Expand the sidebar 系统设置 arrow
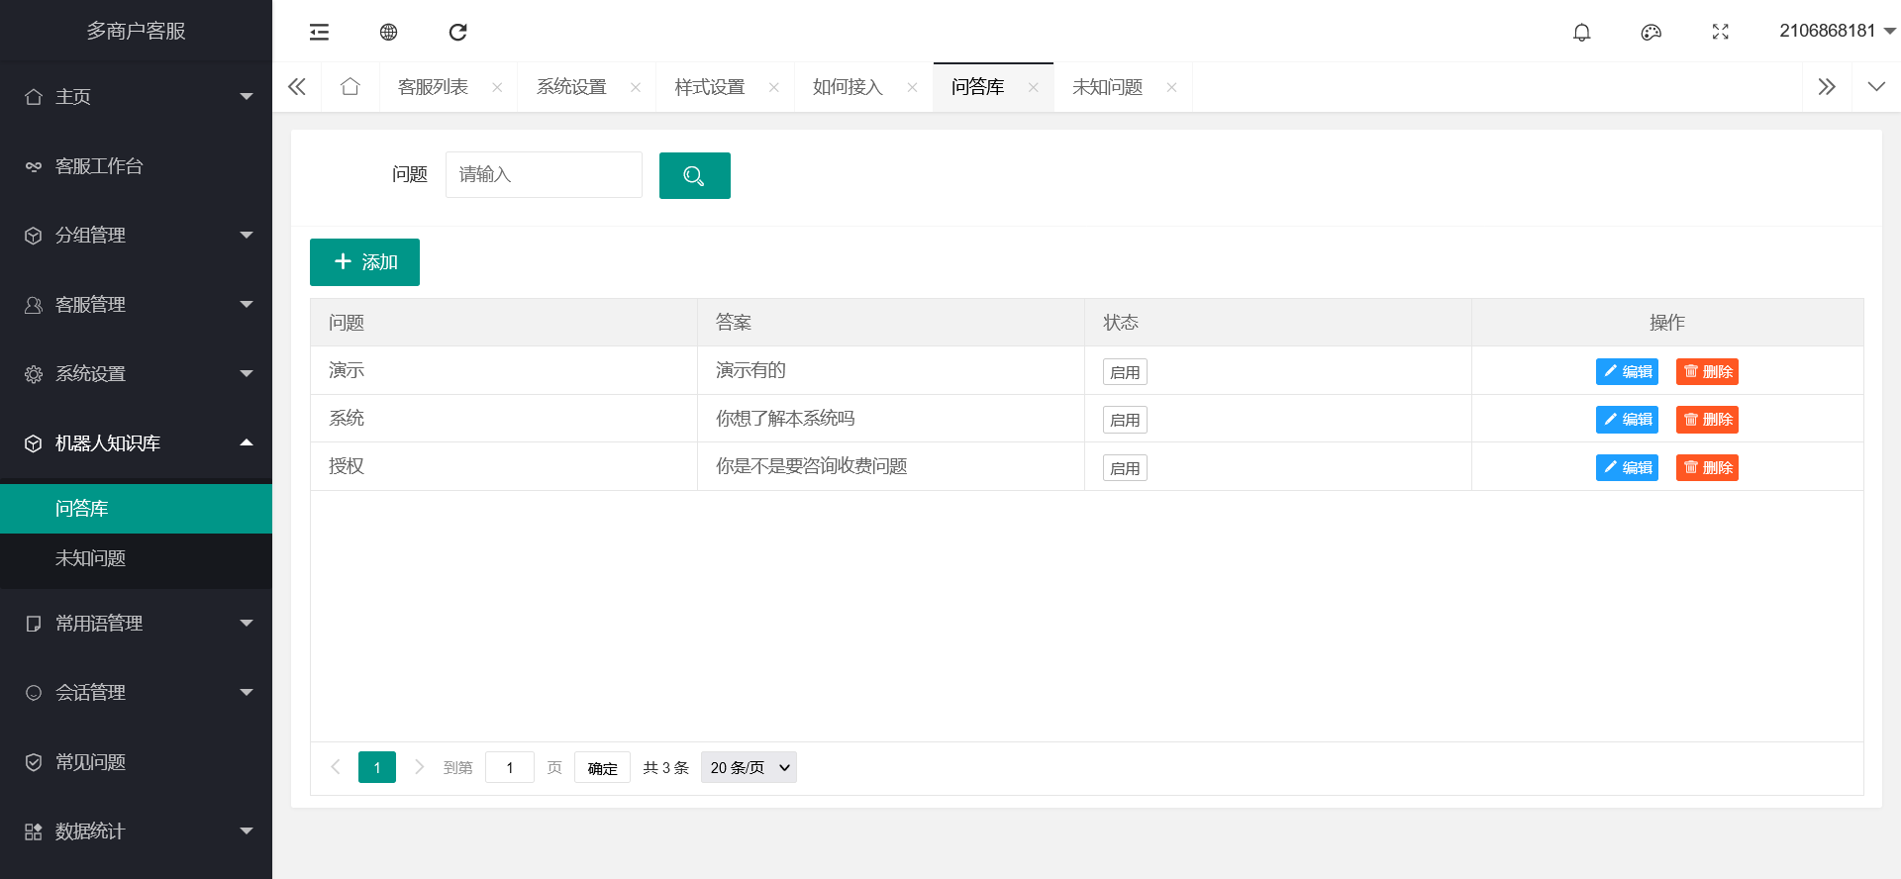 [247, 374]
